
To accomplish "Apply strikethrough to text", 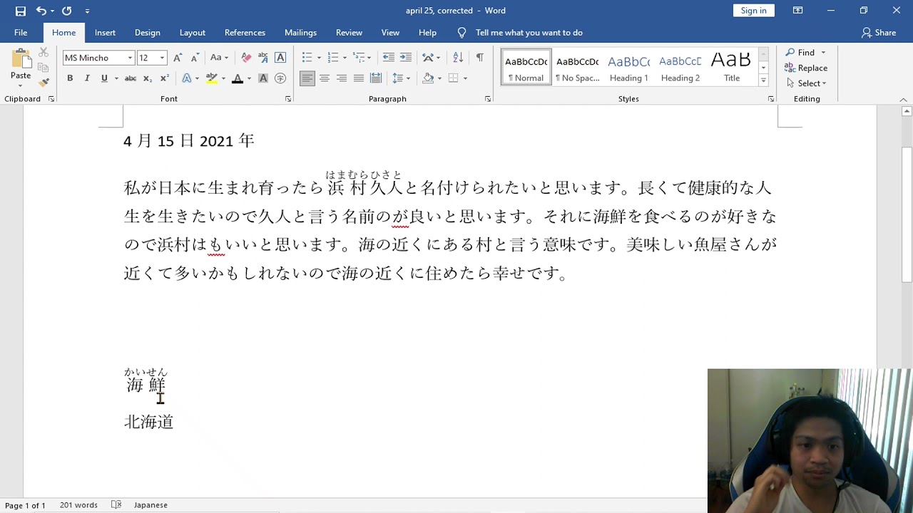I will tap(131, 78).
